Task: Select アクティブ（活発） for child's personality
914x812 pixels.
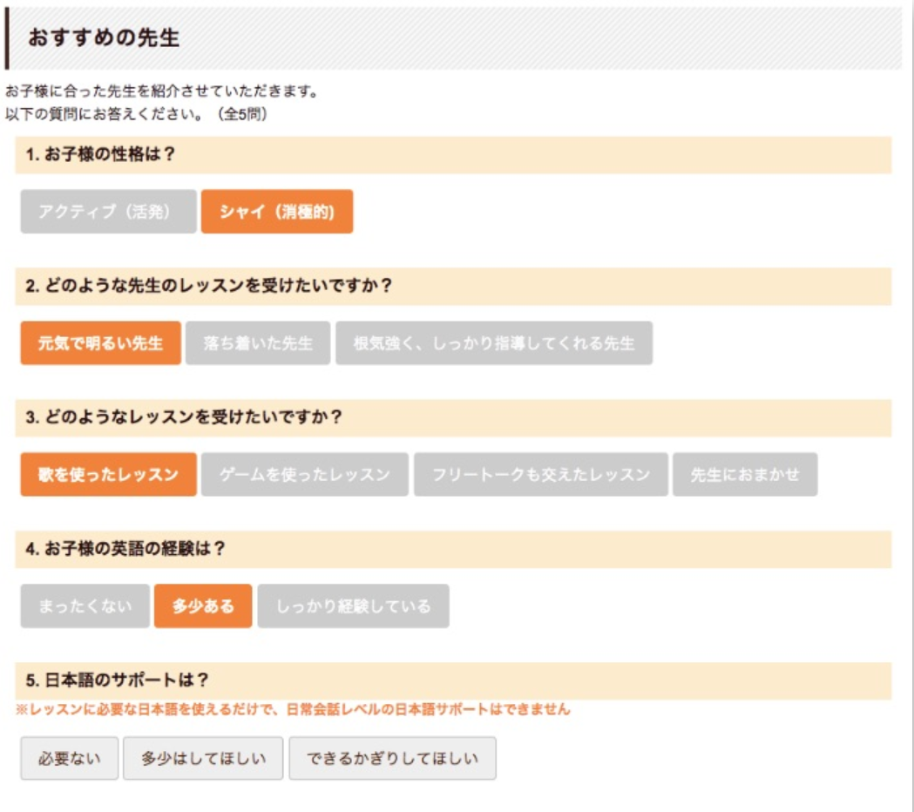Action: (106, 212)
